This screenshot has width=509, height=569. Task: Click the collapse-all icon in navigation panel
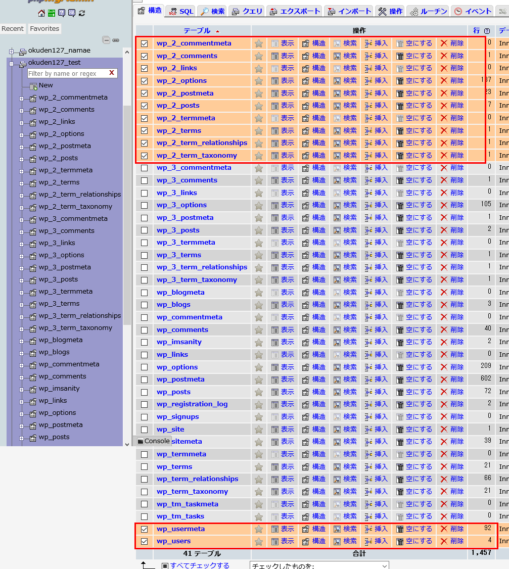106,40
